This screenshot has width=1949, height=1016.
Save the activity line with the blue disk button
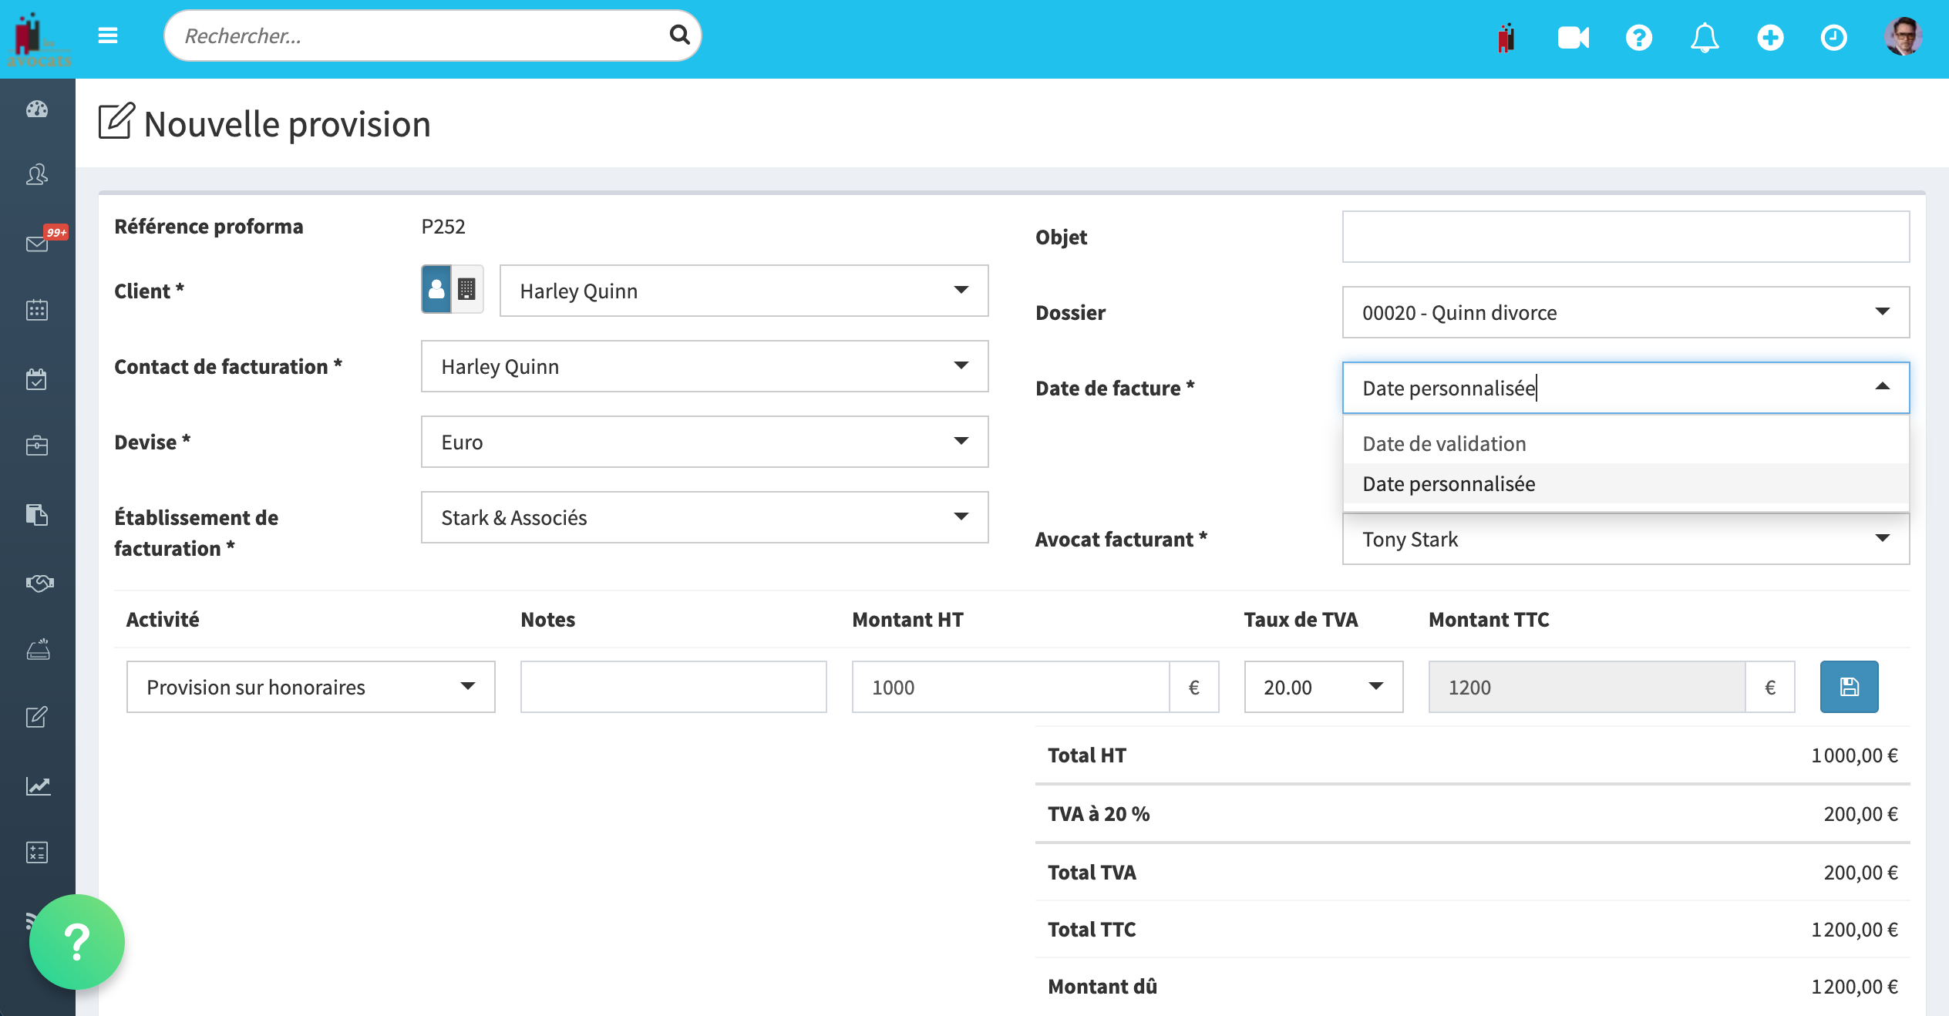(x=1849, y=687)
